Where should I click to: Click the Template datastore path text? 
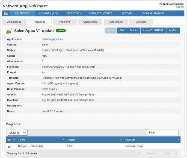pos(82,78)
